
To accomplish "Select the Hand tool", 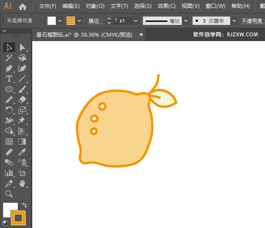I will (x=22, y=183).
